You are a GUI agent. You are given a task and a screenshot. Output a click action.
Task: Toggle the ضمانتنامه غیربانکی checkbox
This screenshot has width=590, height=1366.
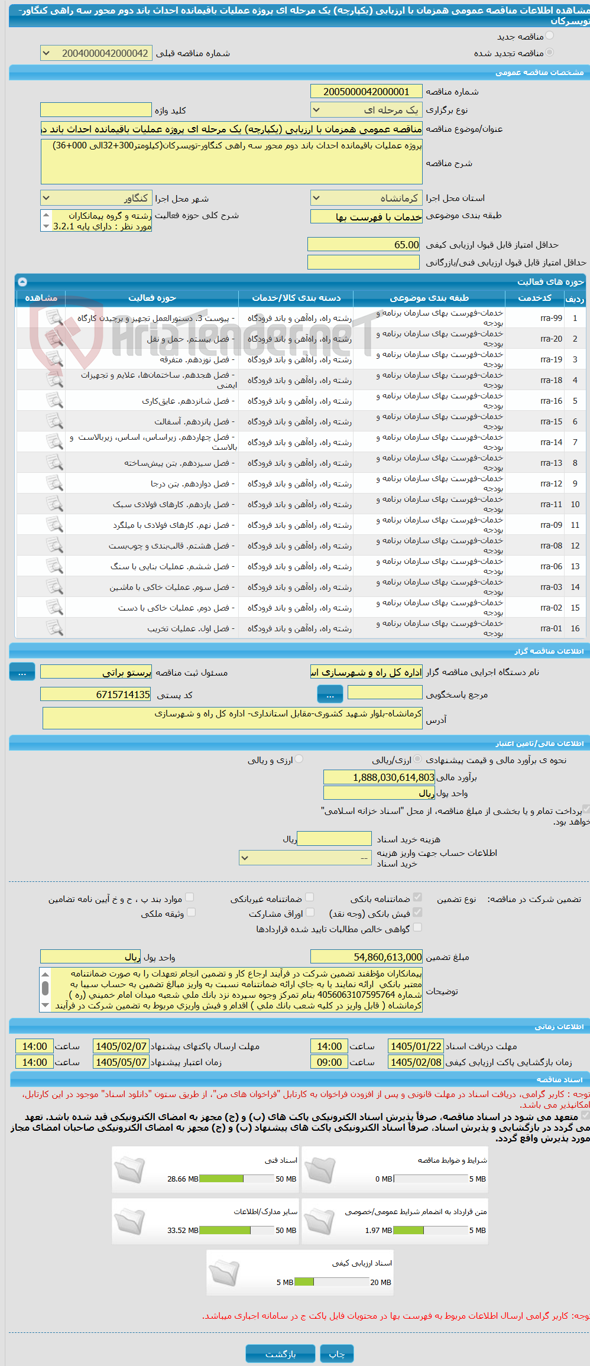click(309, 897)
